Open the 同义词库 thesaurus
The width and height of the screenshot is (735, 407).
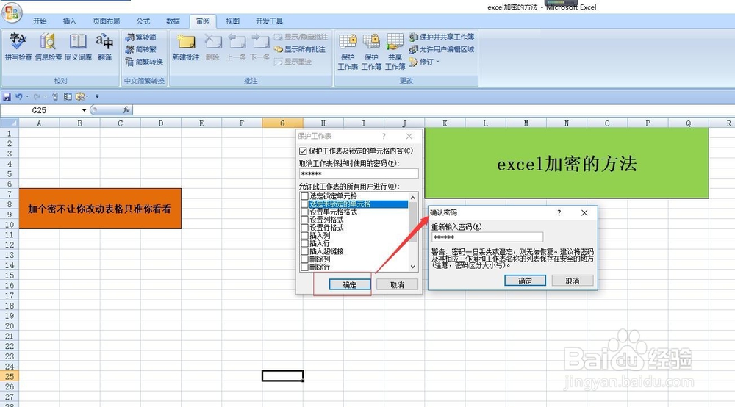coord(78,47)
